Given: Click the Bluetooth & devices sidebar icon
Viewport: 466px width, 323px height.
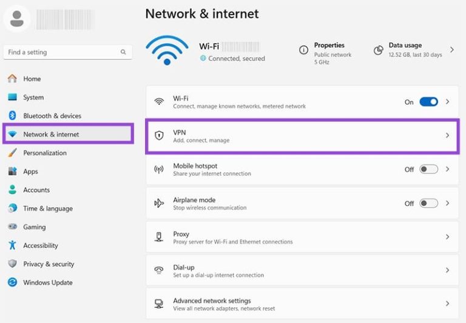Looking at the screenshot, I should 12,116.
